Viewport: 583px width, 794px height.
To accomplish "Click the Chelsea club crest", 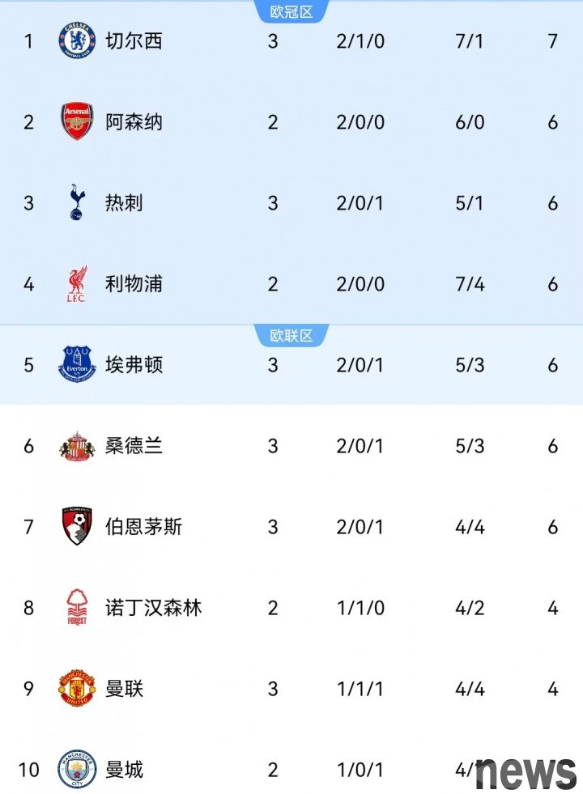I will click(77, 40).
